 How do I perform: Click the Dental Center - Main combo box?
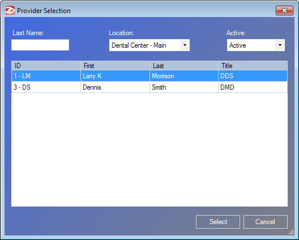[x=149, y=45]
